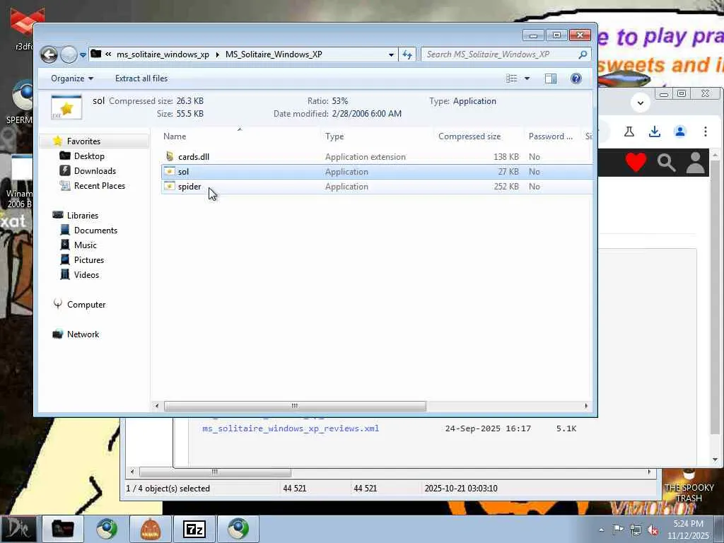This screenshot has width=724, height=543.
Task: Sort by the Type column header
Action: [x=334, y=136]
